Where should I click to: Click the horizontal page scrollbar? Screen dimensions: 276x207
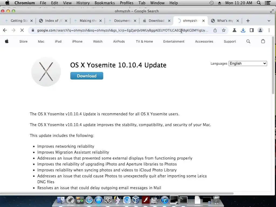pyautogui.click(x=117, y=194)
